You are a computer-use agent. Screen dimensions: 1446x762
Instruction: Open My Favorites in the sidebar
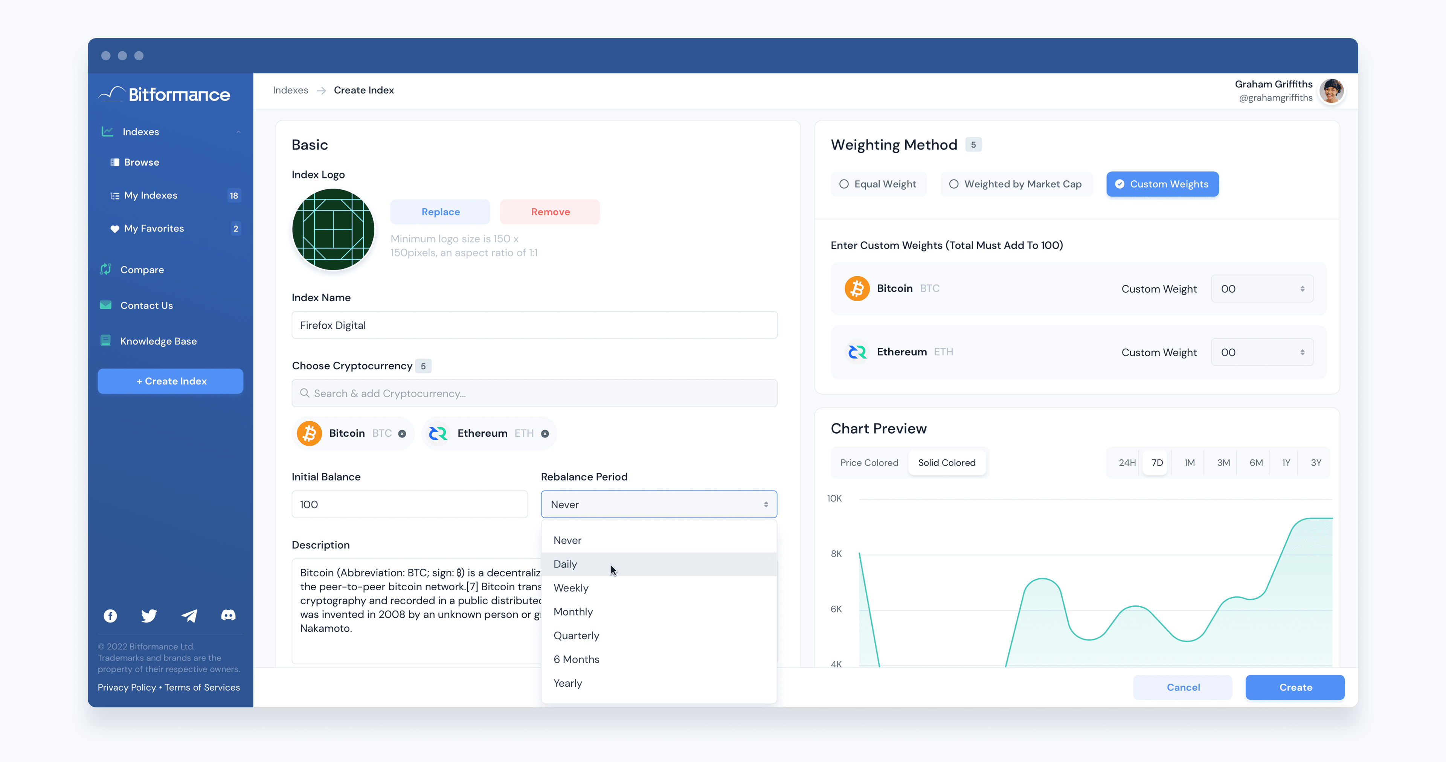tap(171, 229)
